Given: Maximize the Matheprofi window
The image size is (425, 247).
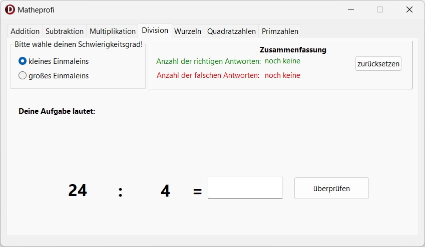Looking at the screenshot, I should (x=380, y=9).
